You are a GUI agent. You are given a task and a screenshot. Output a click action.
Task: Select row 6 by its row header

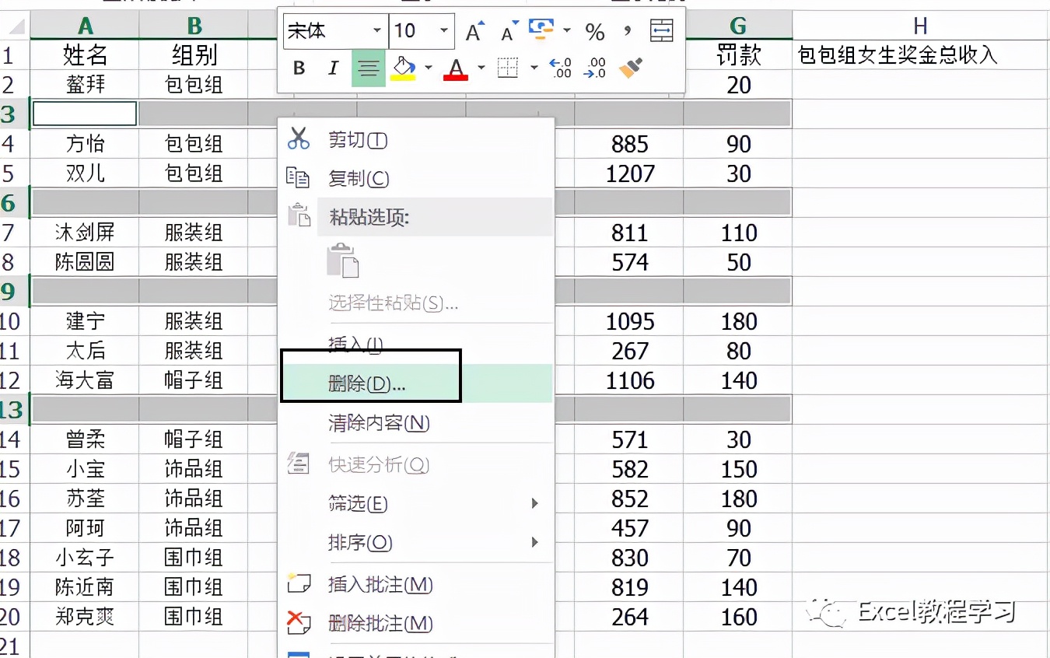[14, 203]
